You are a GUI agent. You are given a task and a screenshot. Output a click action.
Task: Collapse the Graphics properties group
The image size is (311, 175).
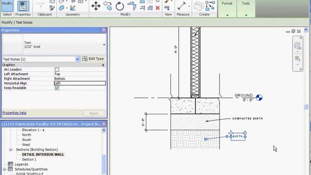coord(103,65)
